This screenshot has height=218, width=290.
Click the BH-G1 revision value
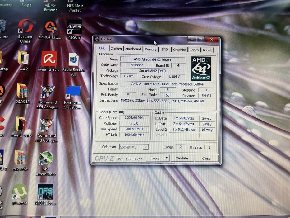point(206,96)
